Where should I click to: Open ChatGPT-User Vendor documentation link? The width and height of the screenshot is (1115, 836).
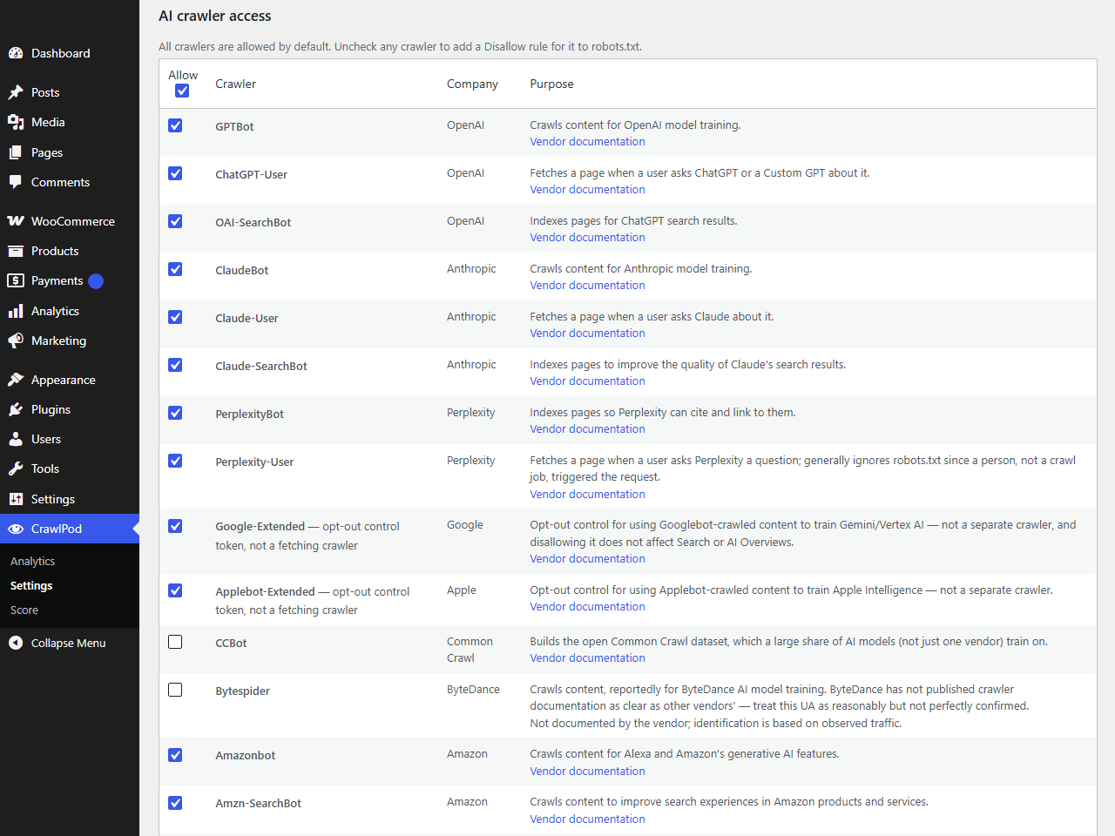[x=587, y=190]
